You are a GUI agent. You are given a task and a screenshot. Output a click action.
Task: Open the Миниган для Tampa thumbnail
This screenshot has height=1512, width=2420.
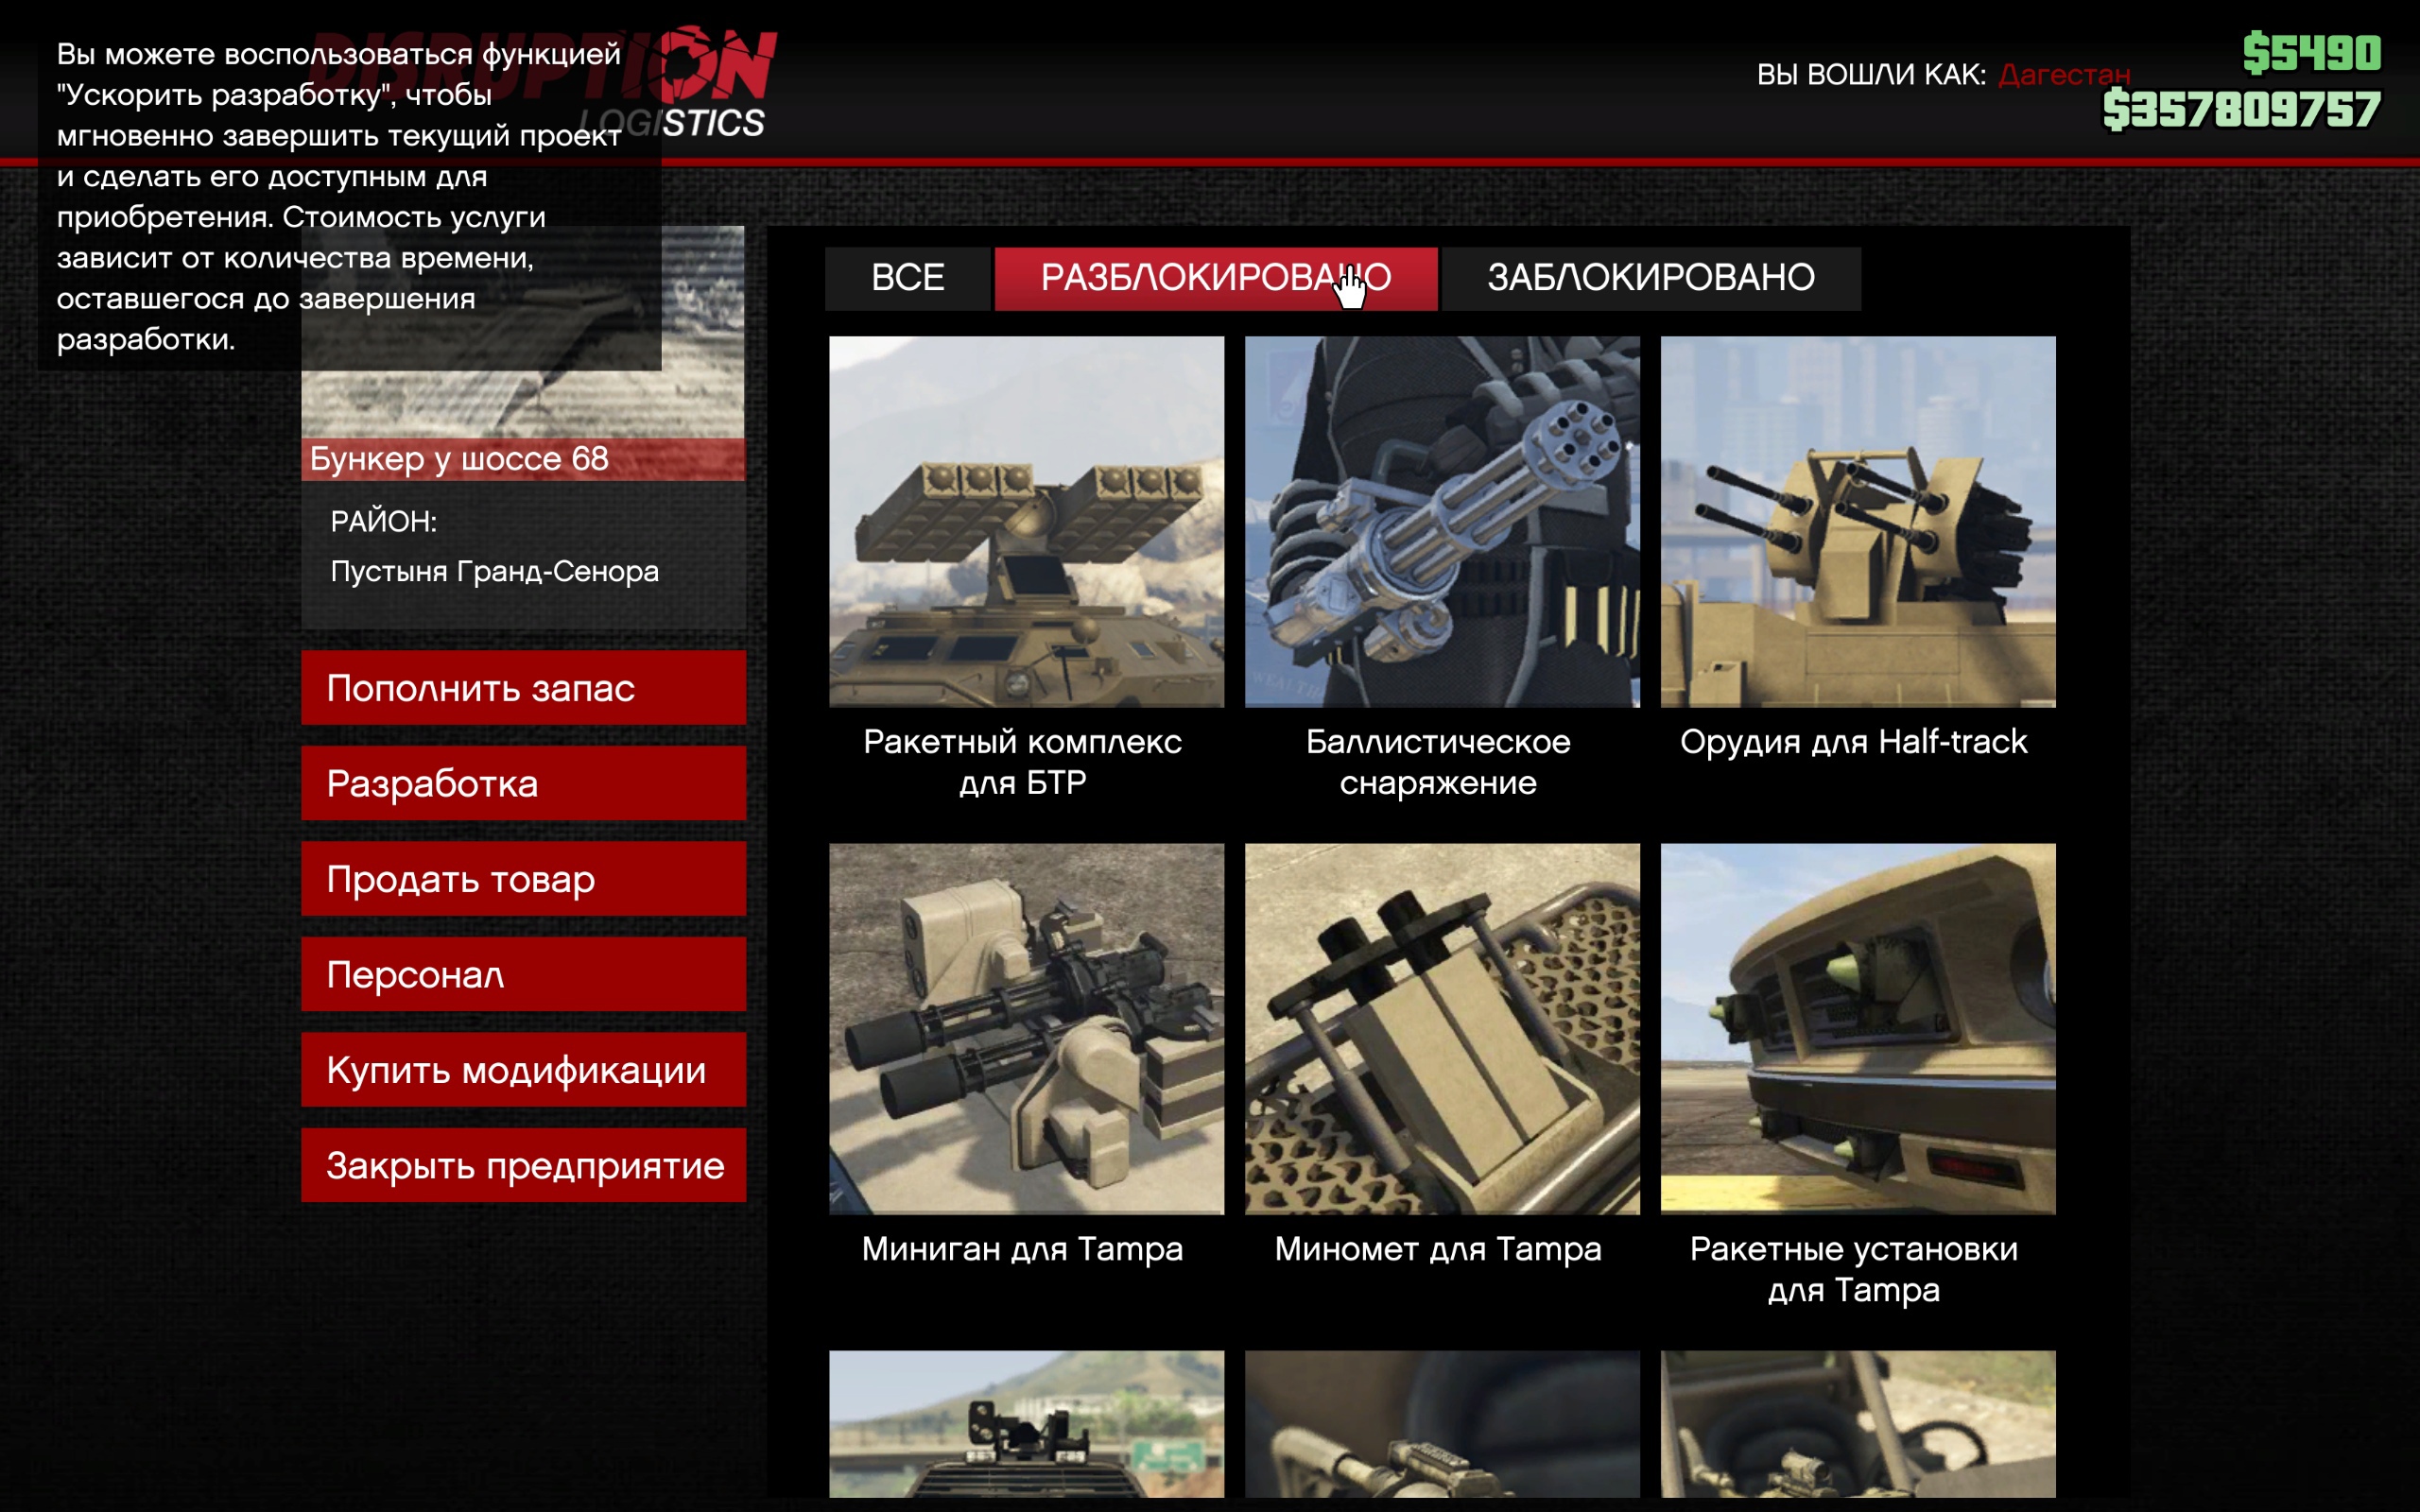1026,1028
